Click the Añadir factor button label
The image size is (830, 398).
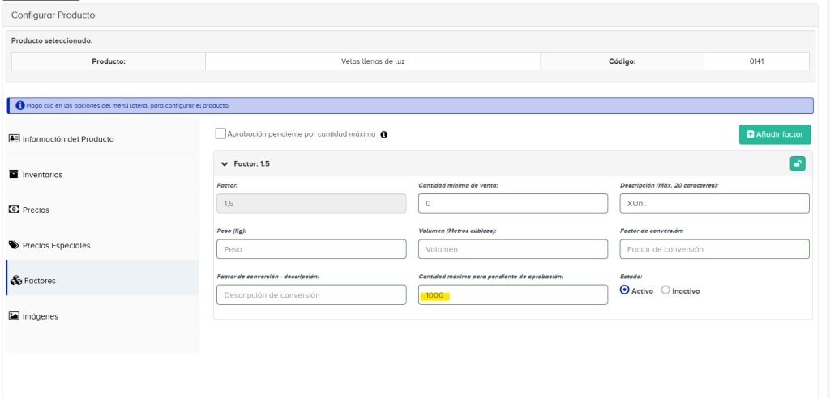coord(779,134)
